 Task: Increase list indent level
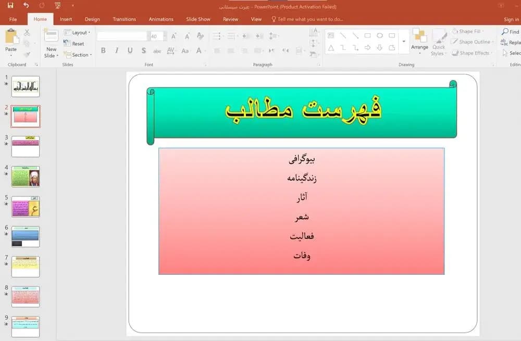(x=259, y=36)
